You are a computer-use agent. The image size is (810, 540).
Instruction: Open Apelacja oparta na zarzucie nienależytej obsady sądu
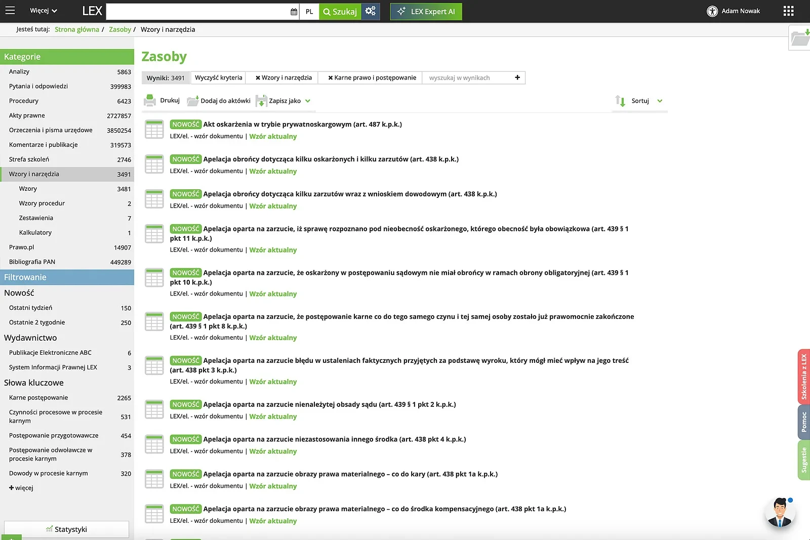coord(330,404)
